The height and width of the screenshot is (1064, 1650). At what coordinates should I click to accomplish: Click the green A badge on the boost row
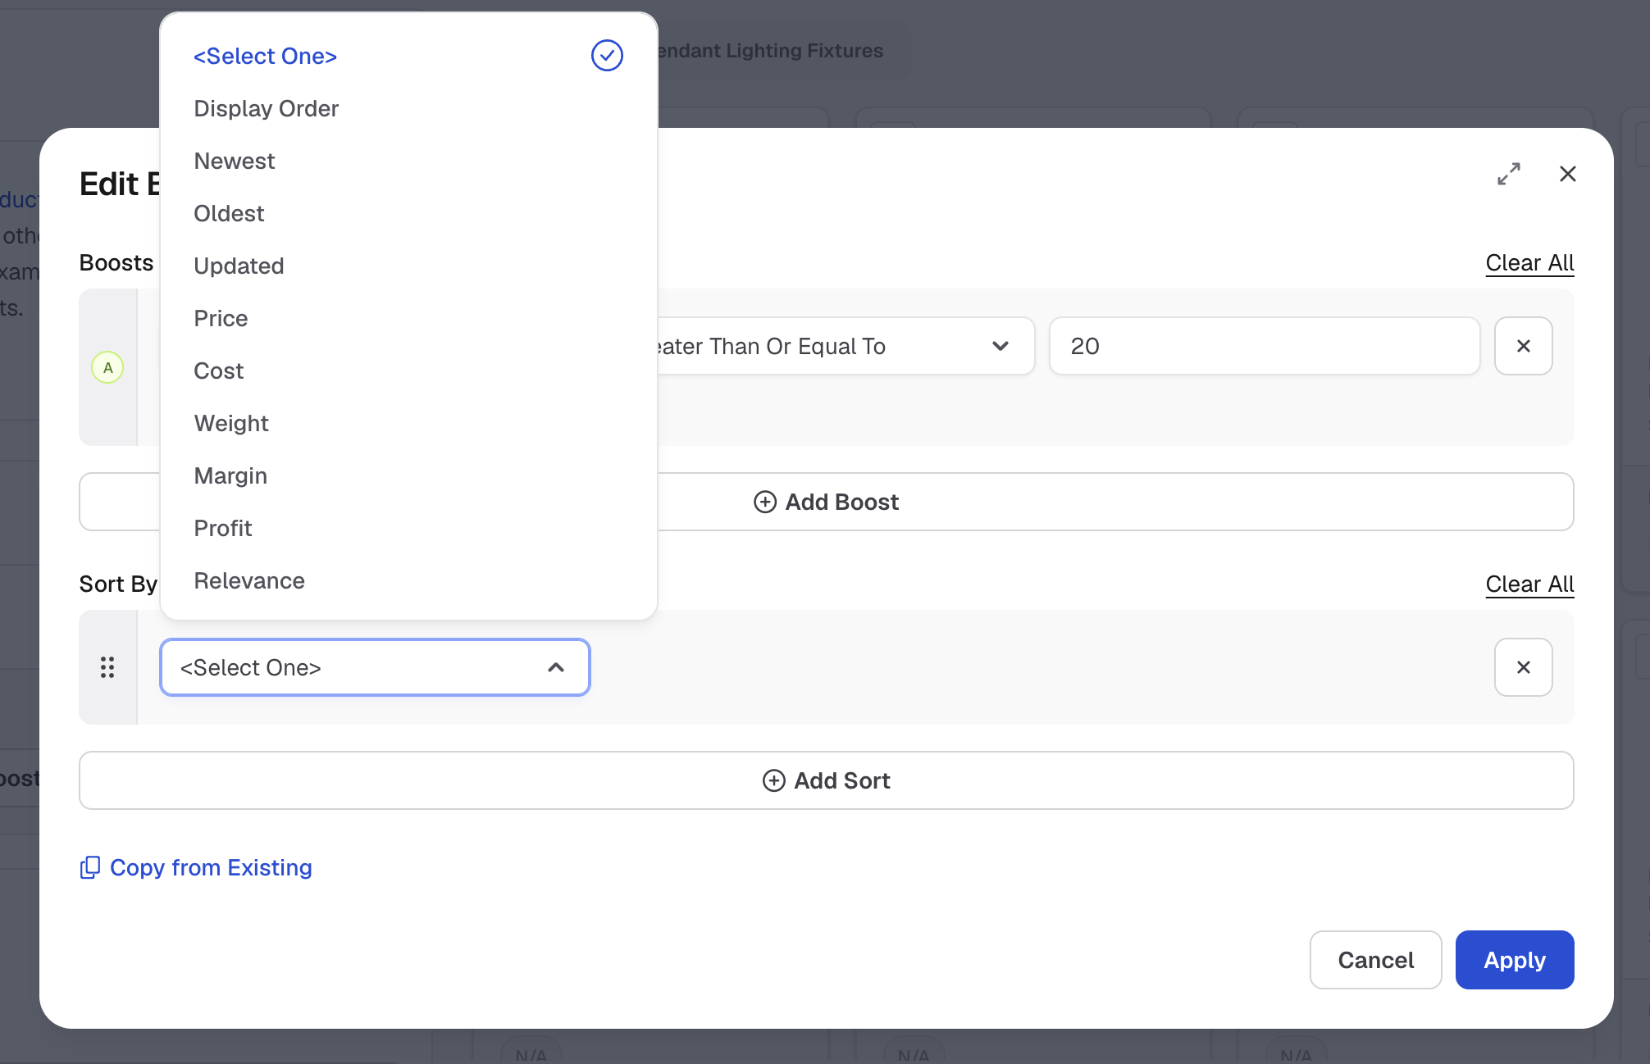[107, 367]
